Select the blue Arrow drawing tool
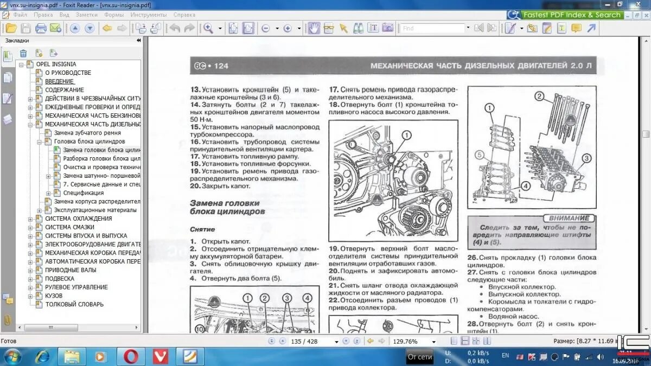The image size is (651, 366). (591, 28)
